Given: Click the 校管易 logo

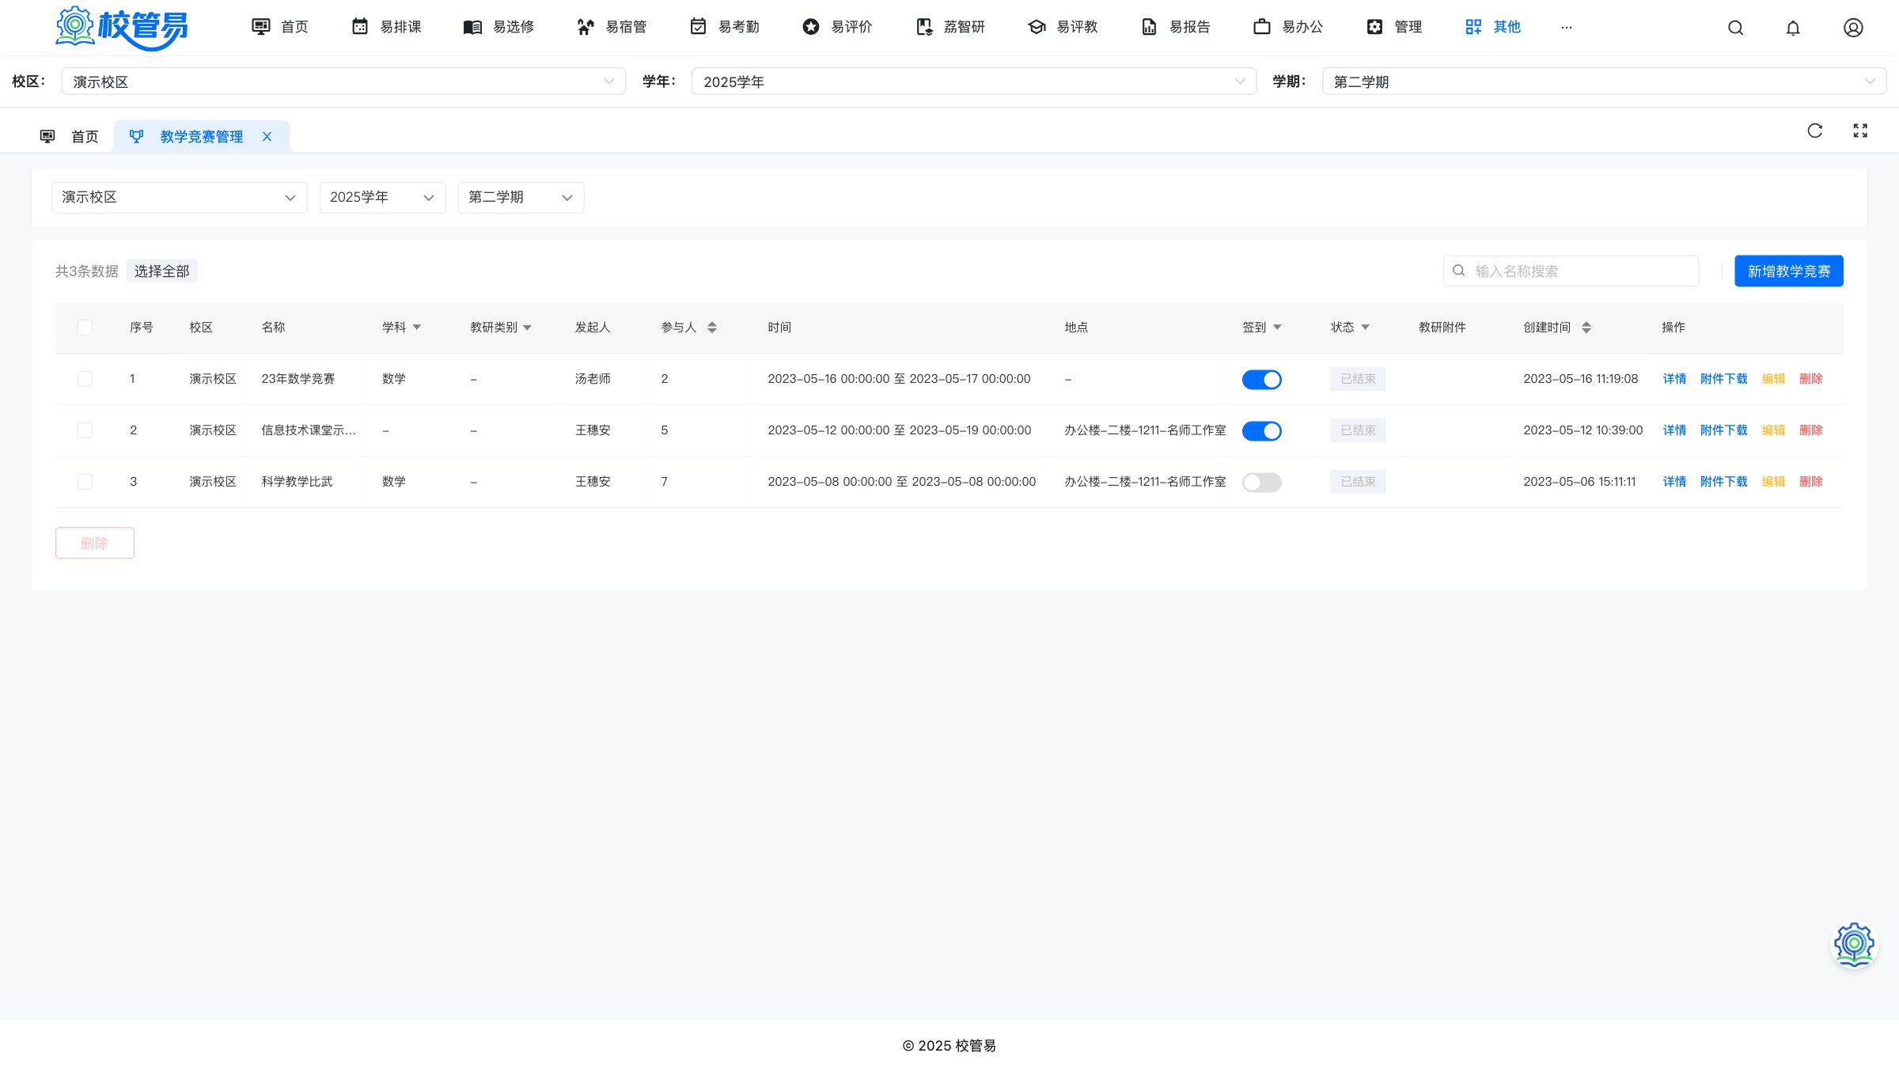Looking at the screenshot, I should click(122, 28).
